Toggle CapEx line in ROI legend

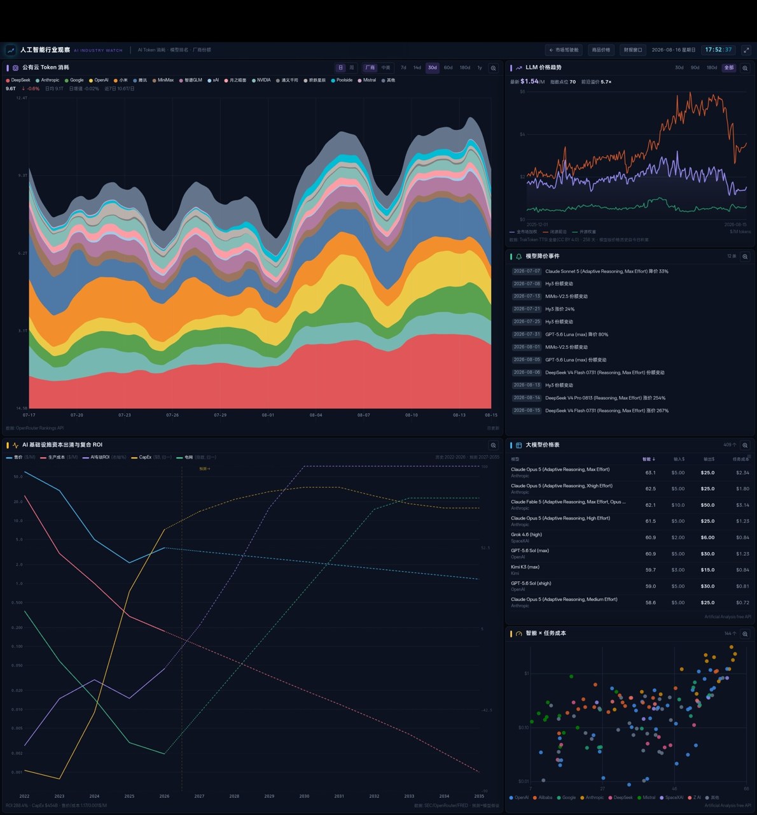pyautogui.click(x=151, y=457)
